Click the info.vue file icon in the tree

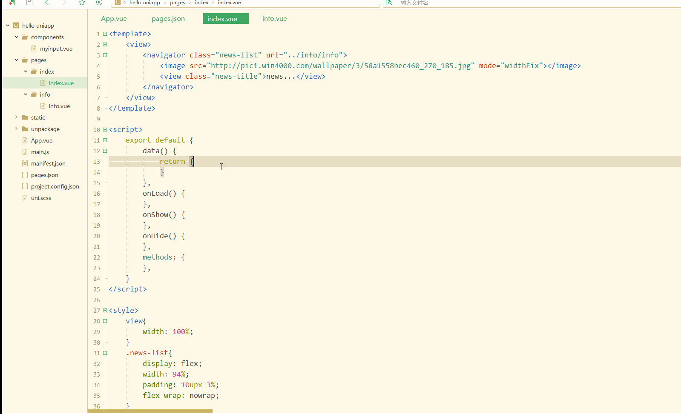click(43, 106)
